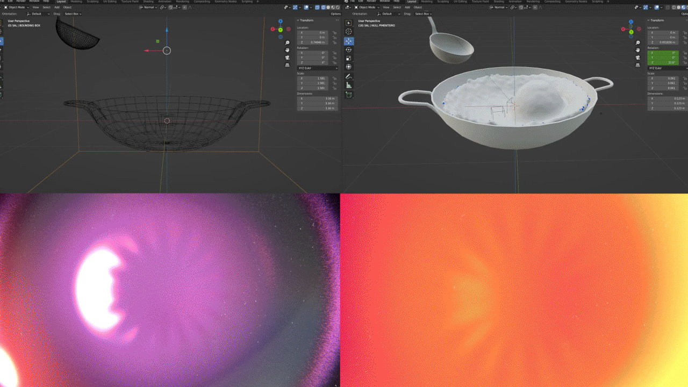Click the pan view hand icon in right viewport
The width and height of the screenshot is (688, 387).
coord(638,50)
